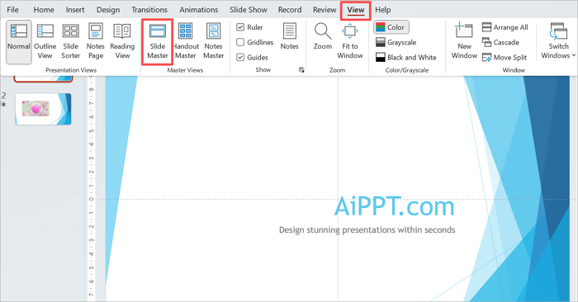Select slide 2 thumbnail

43,109
